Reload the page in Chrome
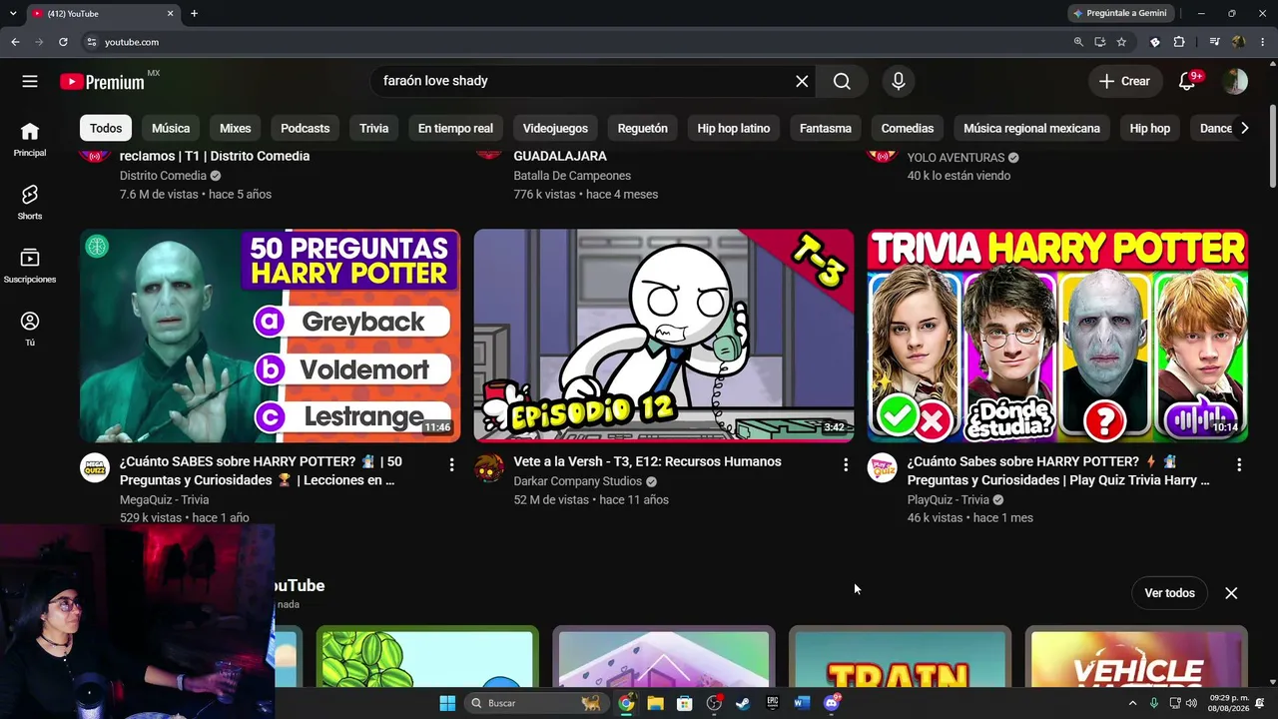1278x719 pixels. coord(63,42)
